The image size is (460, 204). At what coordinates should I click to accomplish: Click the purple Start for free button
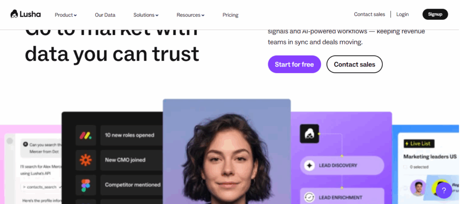(294, 65)
